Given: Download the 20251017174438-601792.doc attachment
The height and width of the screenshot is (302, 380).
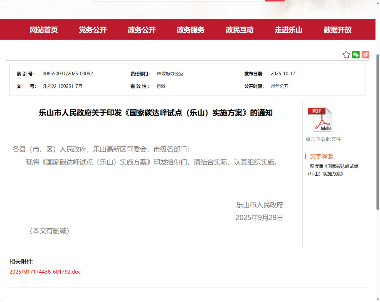Looking at the screenshot, I should 45,272.
